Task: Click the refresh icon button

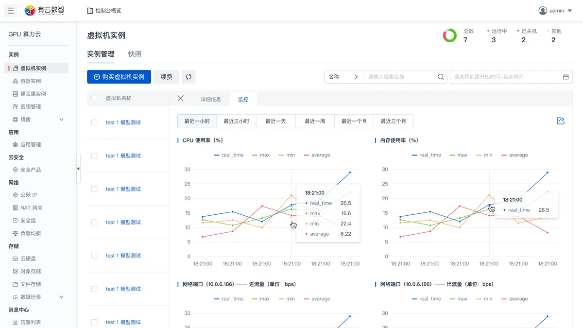Action: (189, 77)
